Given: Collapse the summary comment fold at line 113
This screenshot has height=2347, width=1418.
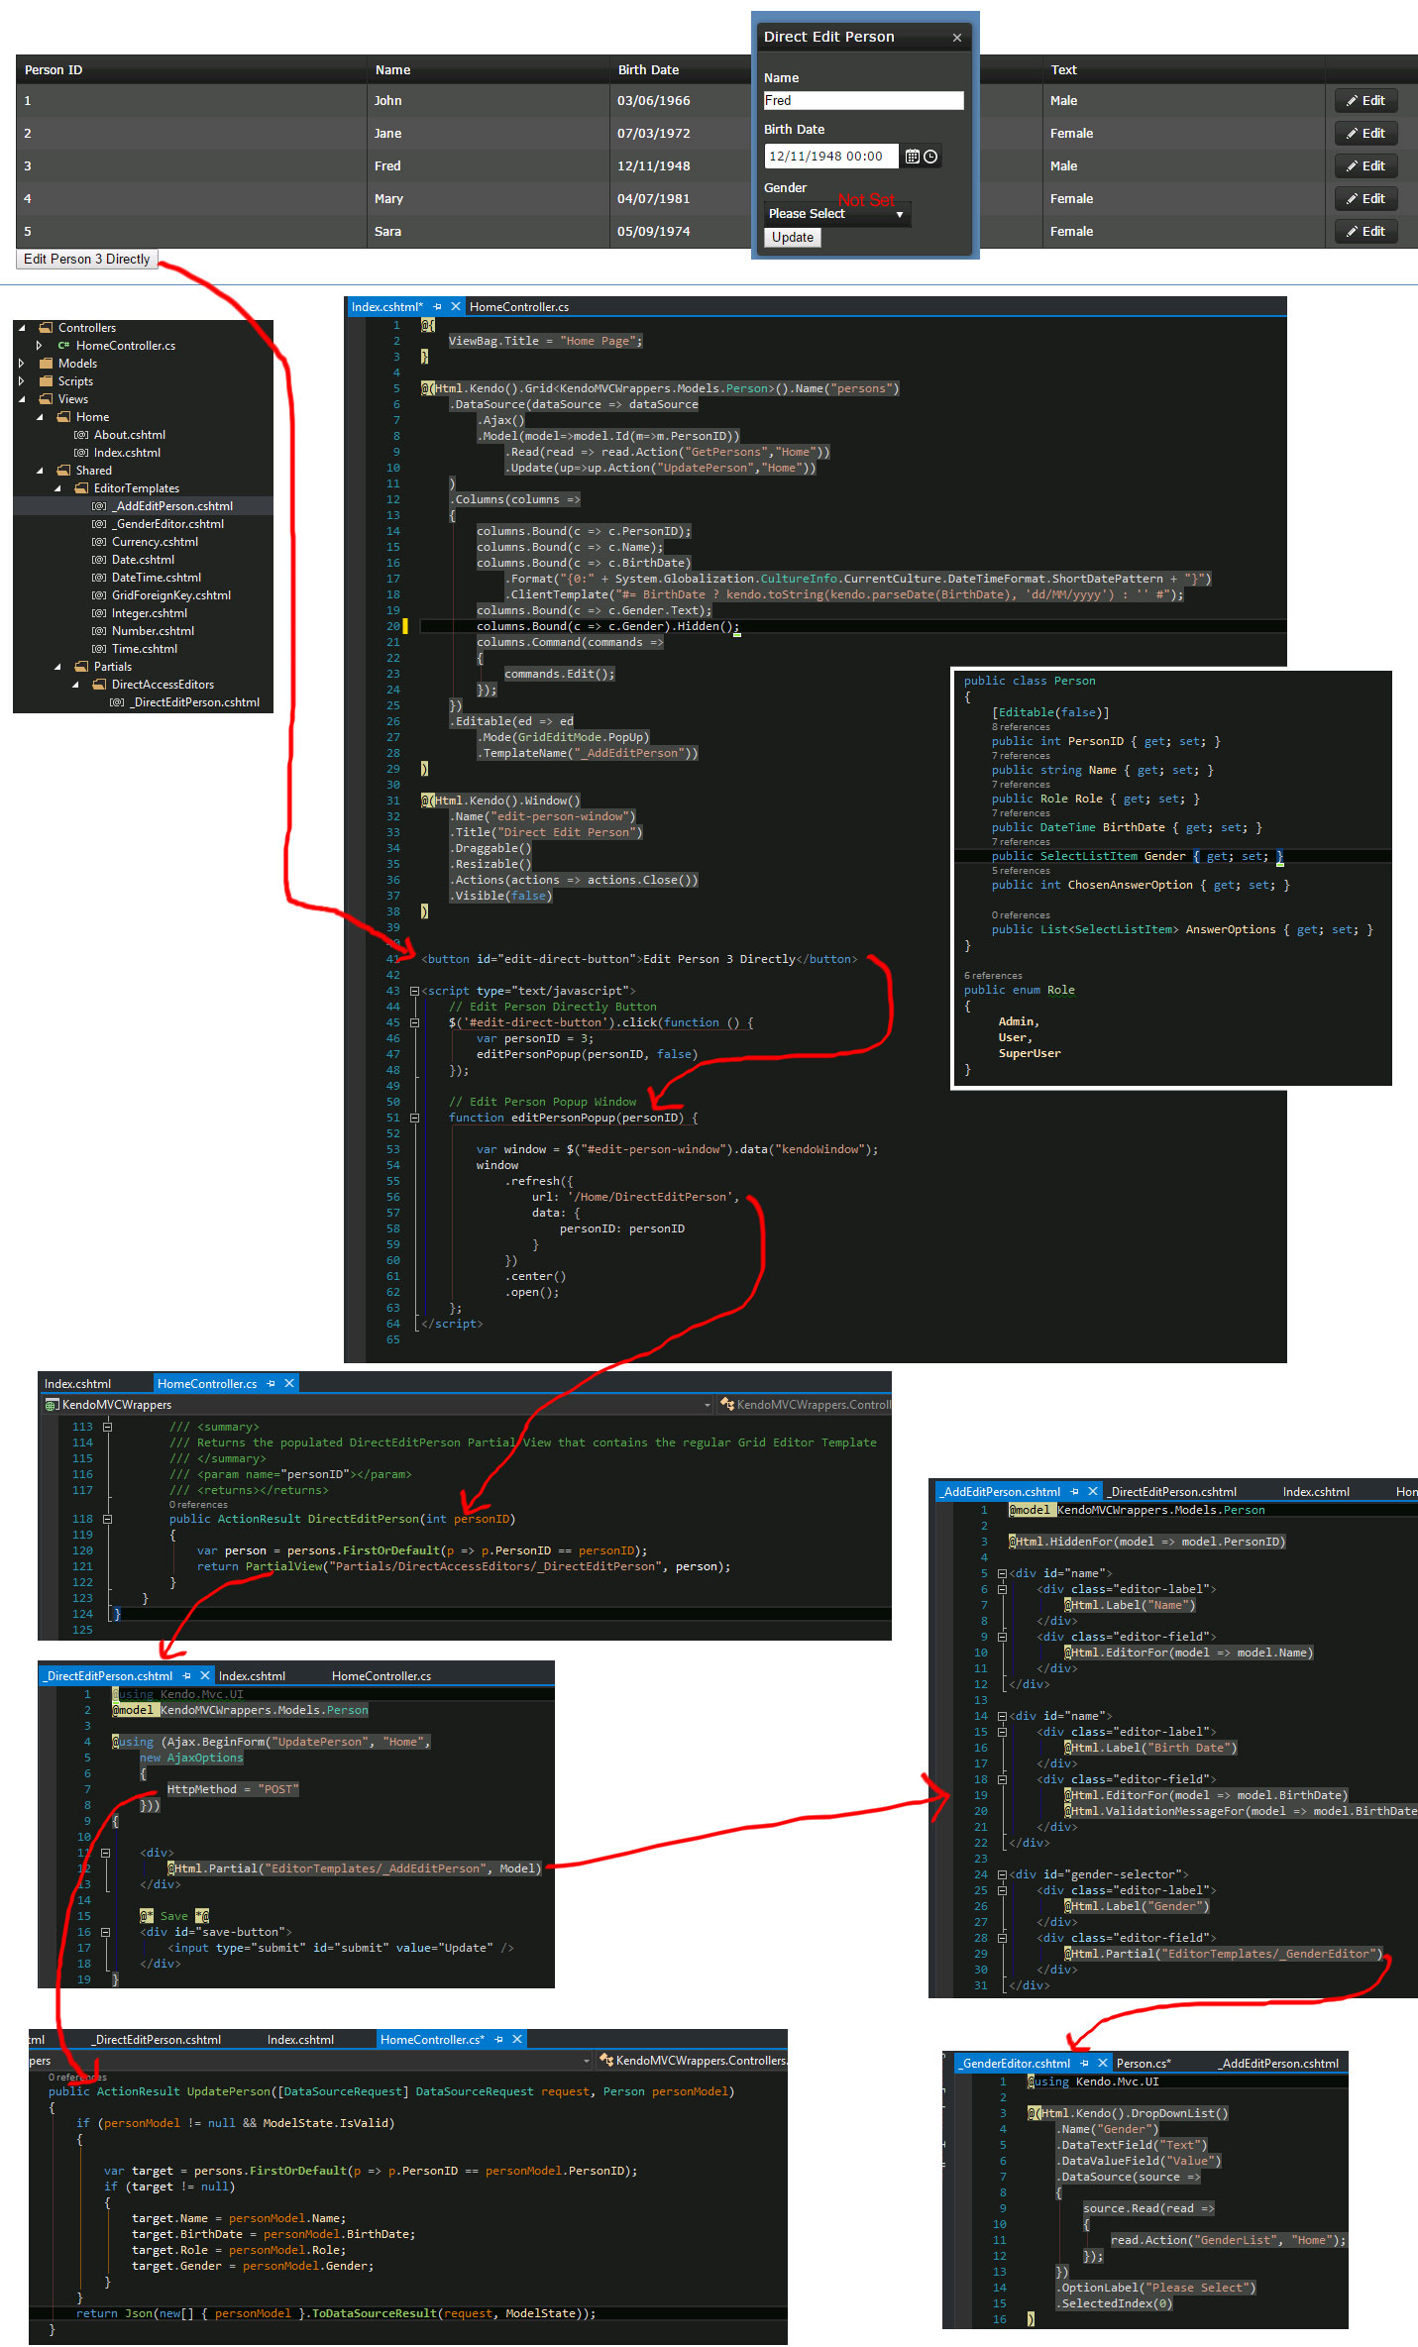Looking at the screenshot, I should click(107, 1427).
